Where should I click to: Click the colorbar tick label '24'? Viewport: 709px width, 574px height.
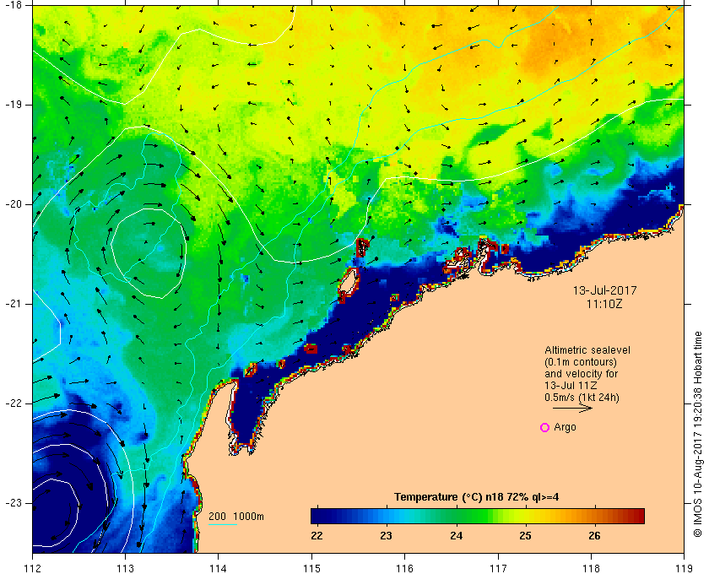coord(457,536)
